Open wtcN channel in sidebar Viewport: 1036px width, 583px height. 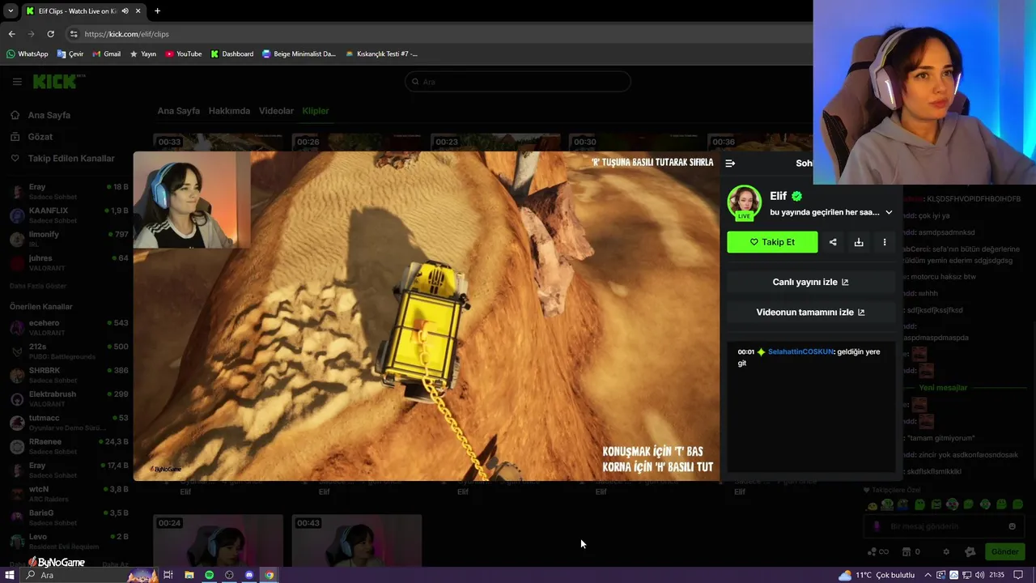69,493
